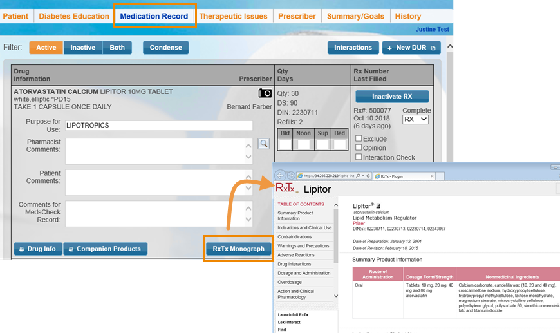Click the Pharmacist Comments text area
Screen dimensions: 560x333
[x=159, y=151]
